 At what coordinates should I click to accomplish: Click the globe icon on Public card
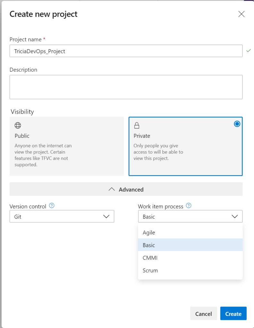18,125
